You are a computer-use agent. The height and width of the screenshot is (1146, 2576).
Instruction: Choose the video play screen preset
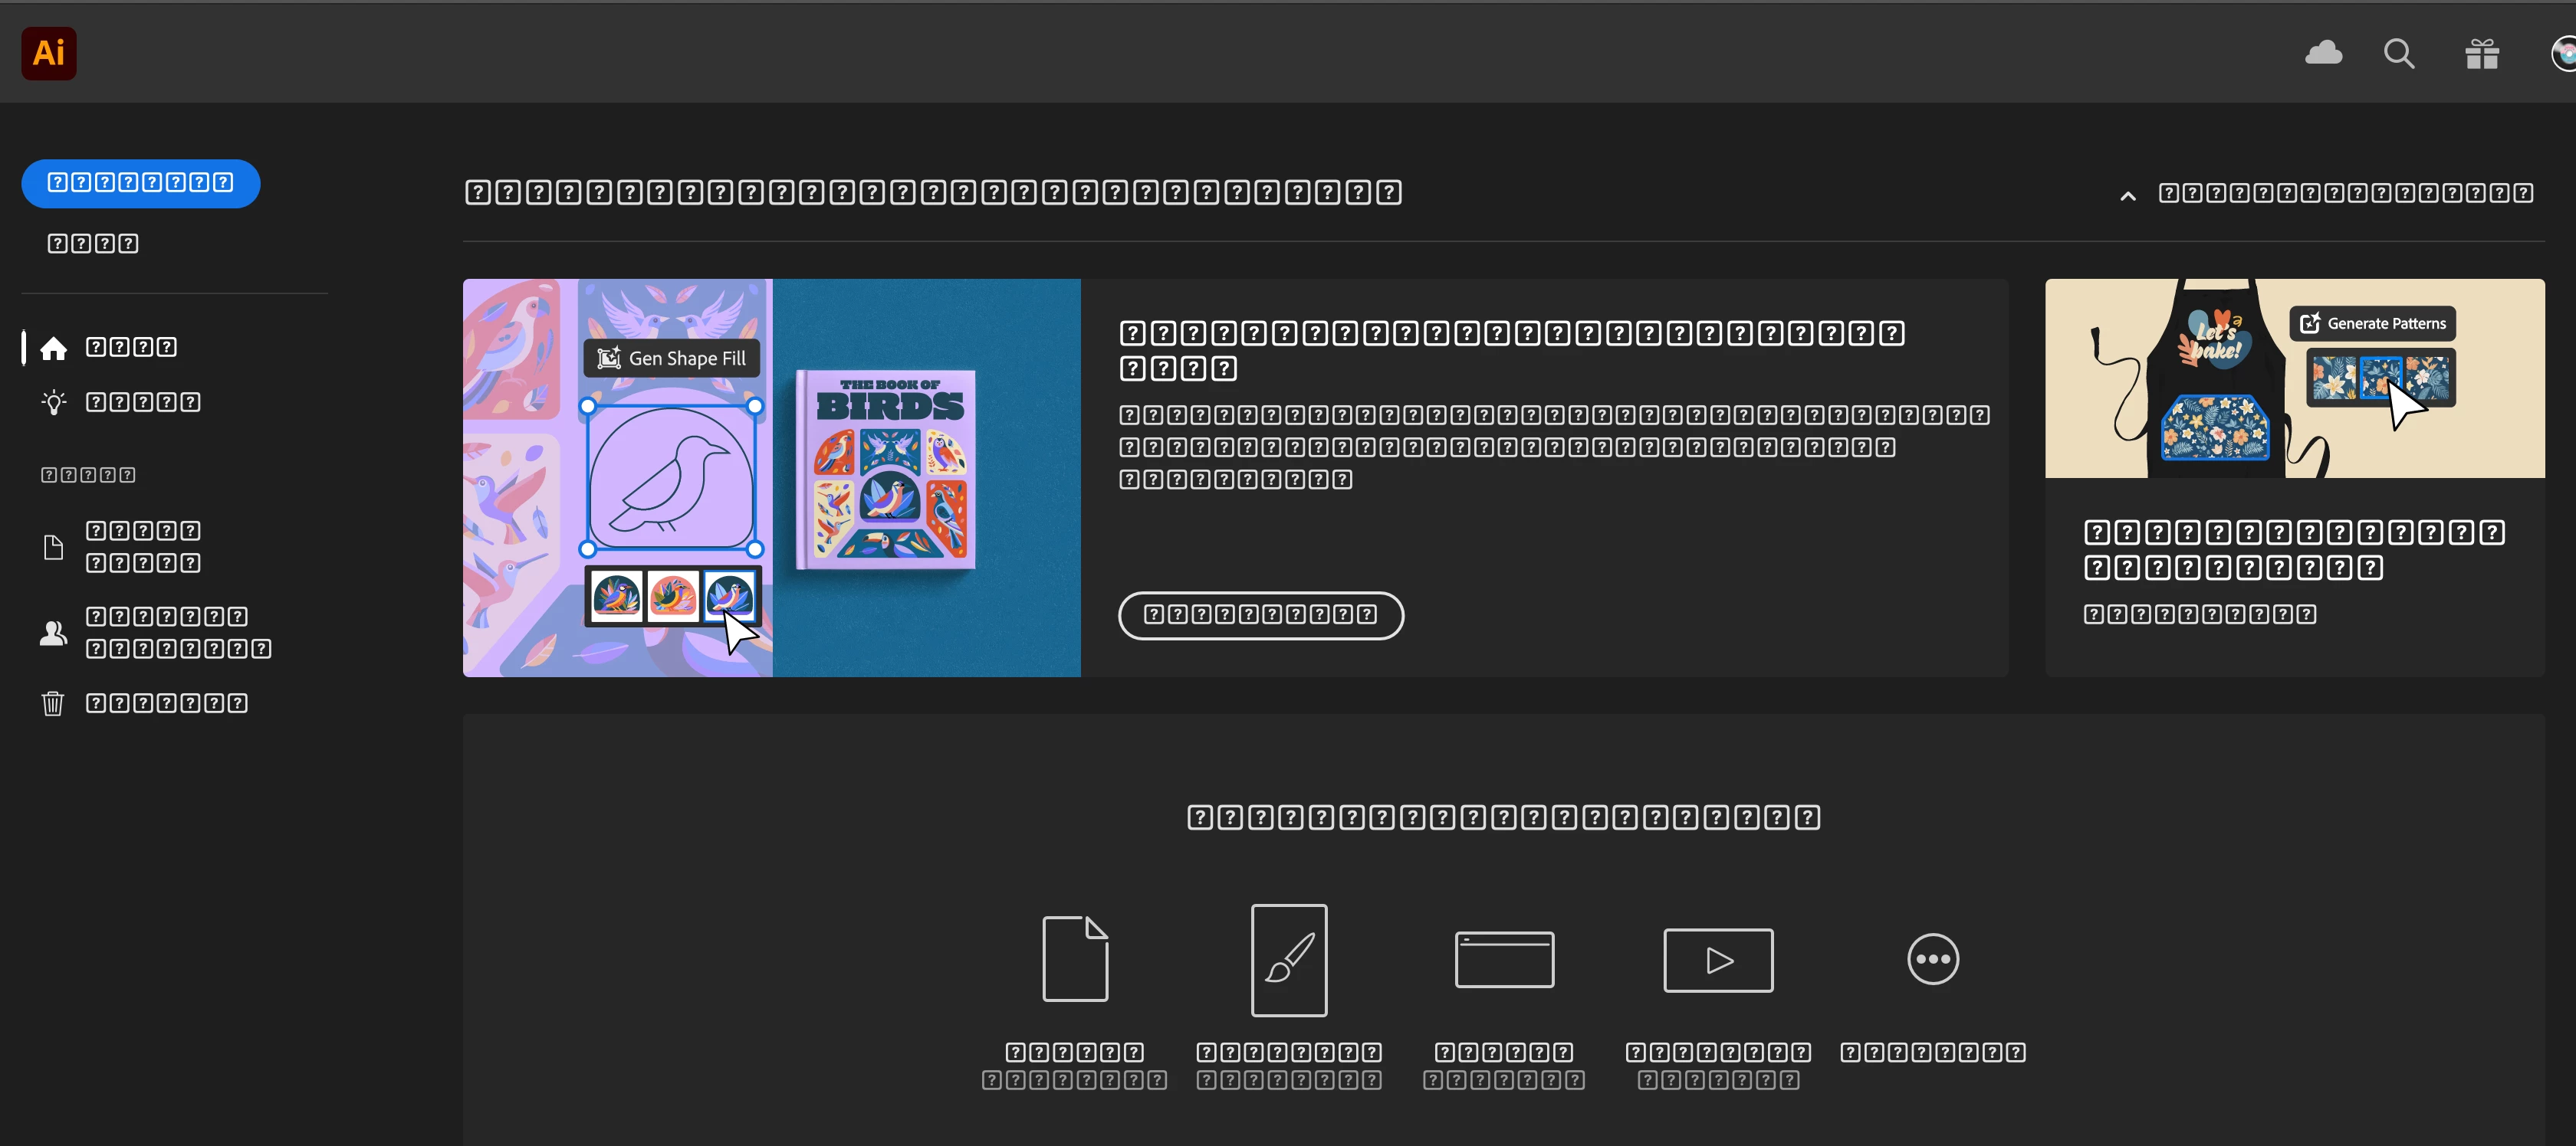pyautogui.click(x=1717, y=959)
